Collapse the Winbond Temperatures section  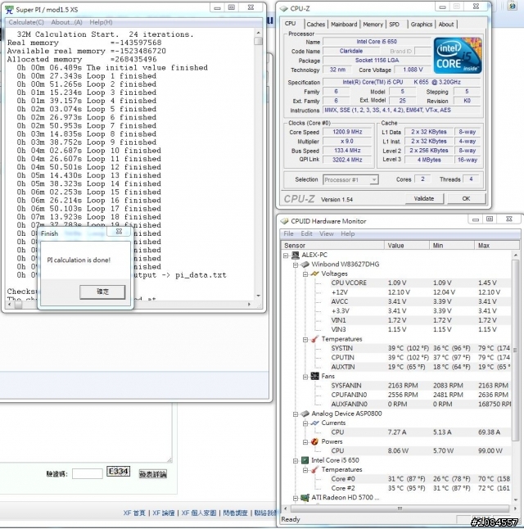tap(305, 339)
